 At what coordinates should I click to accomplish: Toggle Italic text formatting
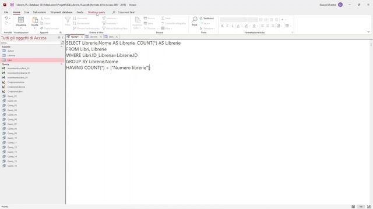[227, 26]
